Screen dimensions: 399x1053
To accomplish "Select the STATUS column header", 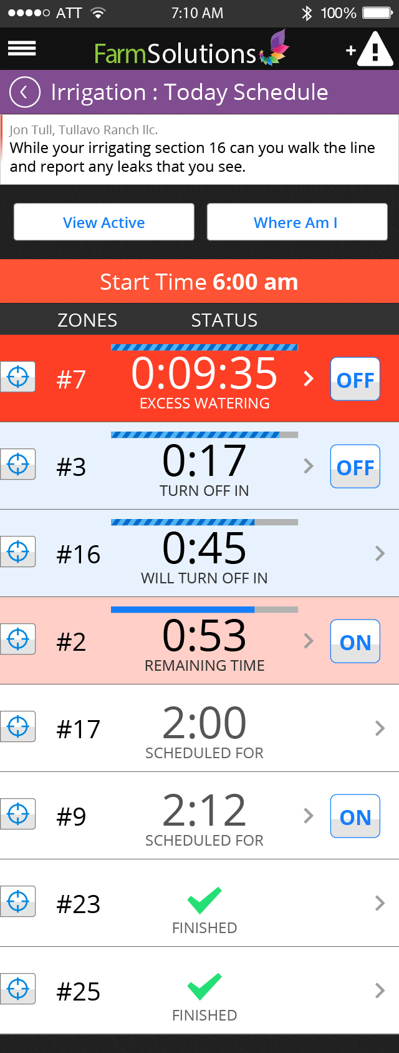I will (224, 320).
